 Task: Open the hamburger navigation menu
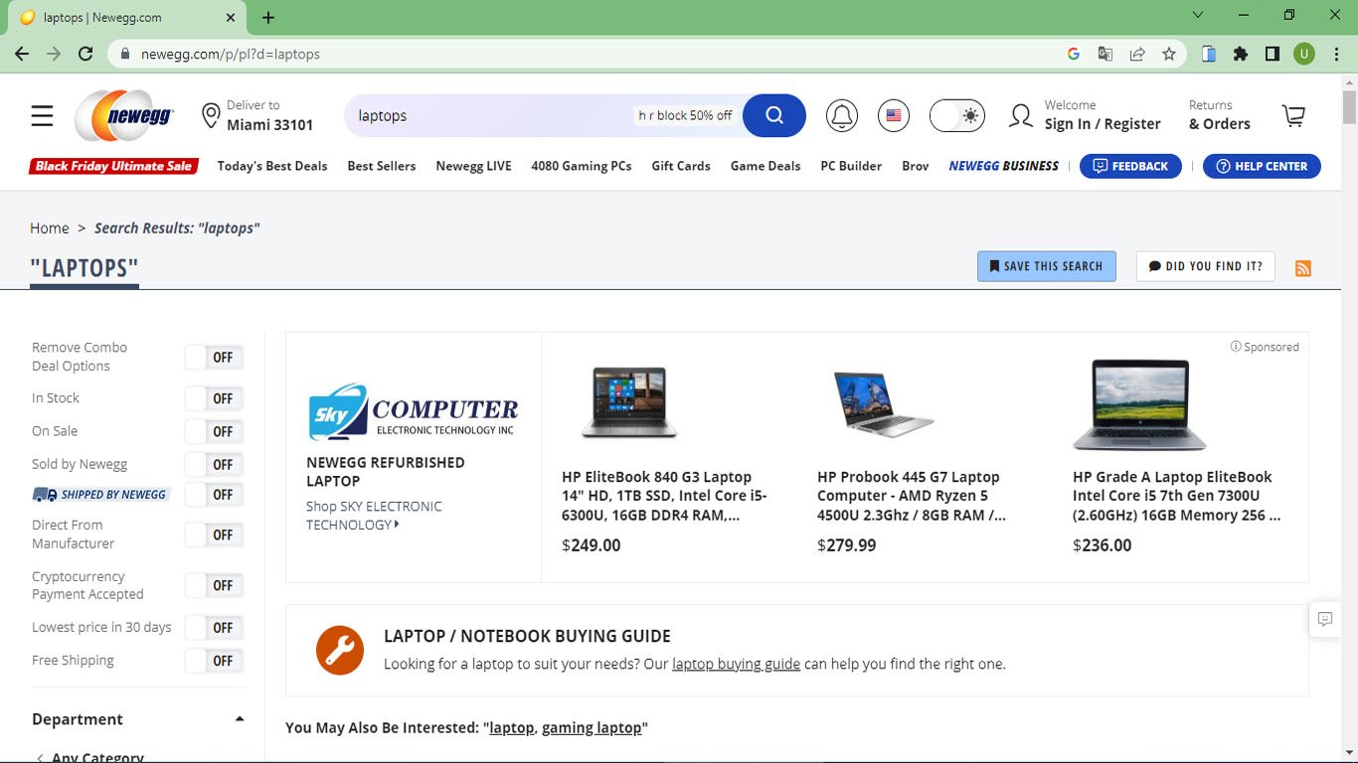coord(42,116)
